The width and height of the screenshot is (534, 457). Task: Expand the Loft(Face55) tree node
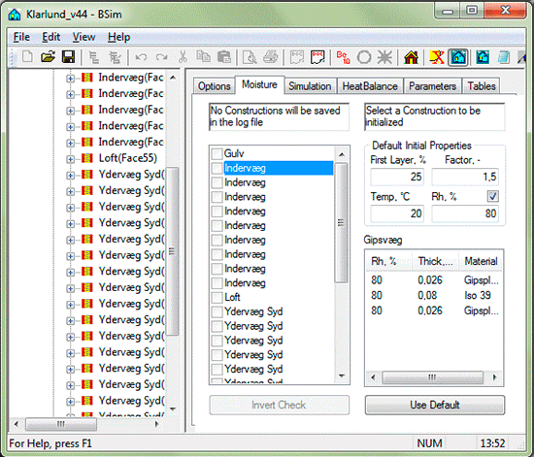(x=70, y=159)
